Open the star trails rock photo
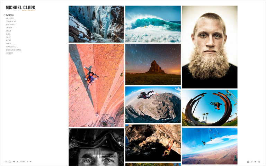 click(x=153, y=64)
